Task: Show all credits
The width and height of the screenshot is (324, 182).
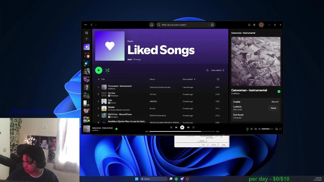Action: (x=275, y=102)
